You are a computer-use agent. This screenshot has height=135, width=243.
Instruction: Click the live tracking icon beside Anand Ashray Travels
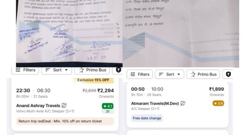click(64, 106)
